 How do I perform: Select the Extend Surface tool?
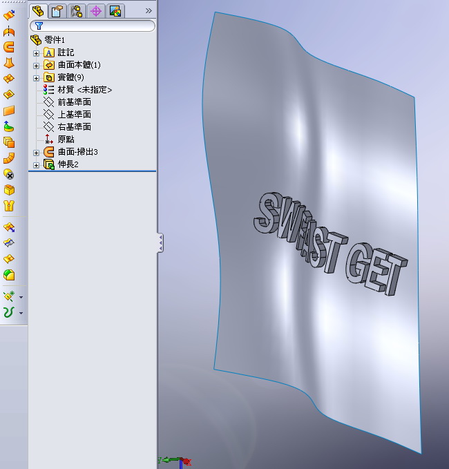tap(9, 227)
